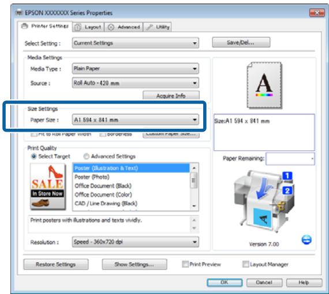Open the Resolution dropdown
Viewport: 329px width, 294px height.
pyautogui.click(x=136, y=242)
